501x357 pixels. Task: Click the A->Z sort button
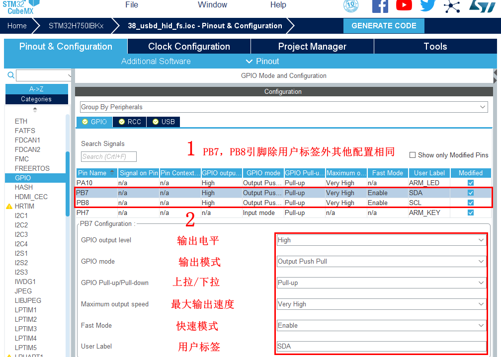(36, 89)
